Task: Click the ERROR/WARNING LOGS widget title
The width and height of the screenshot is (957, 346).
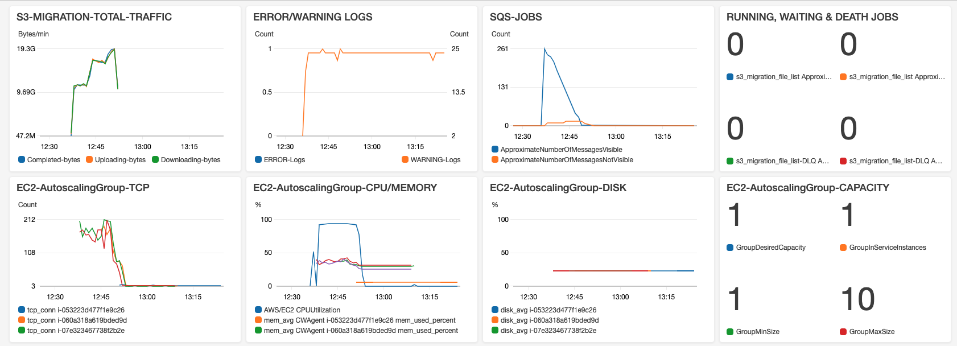Action: pos(312,17)
